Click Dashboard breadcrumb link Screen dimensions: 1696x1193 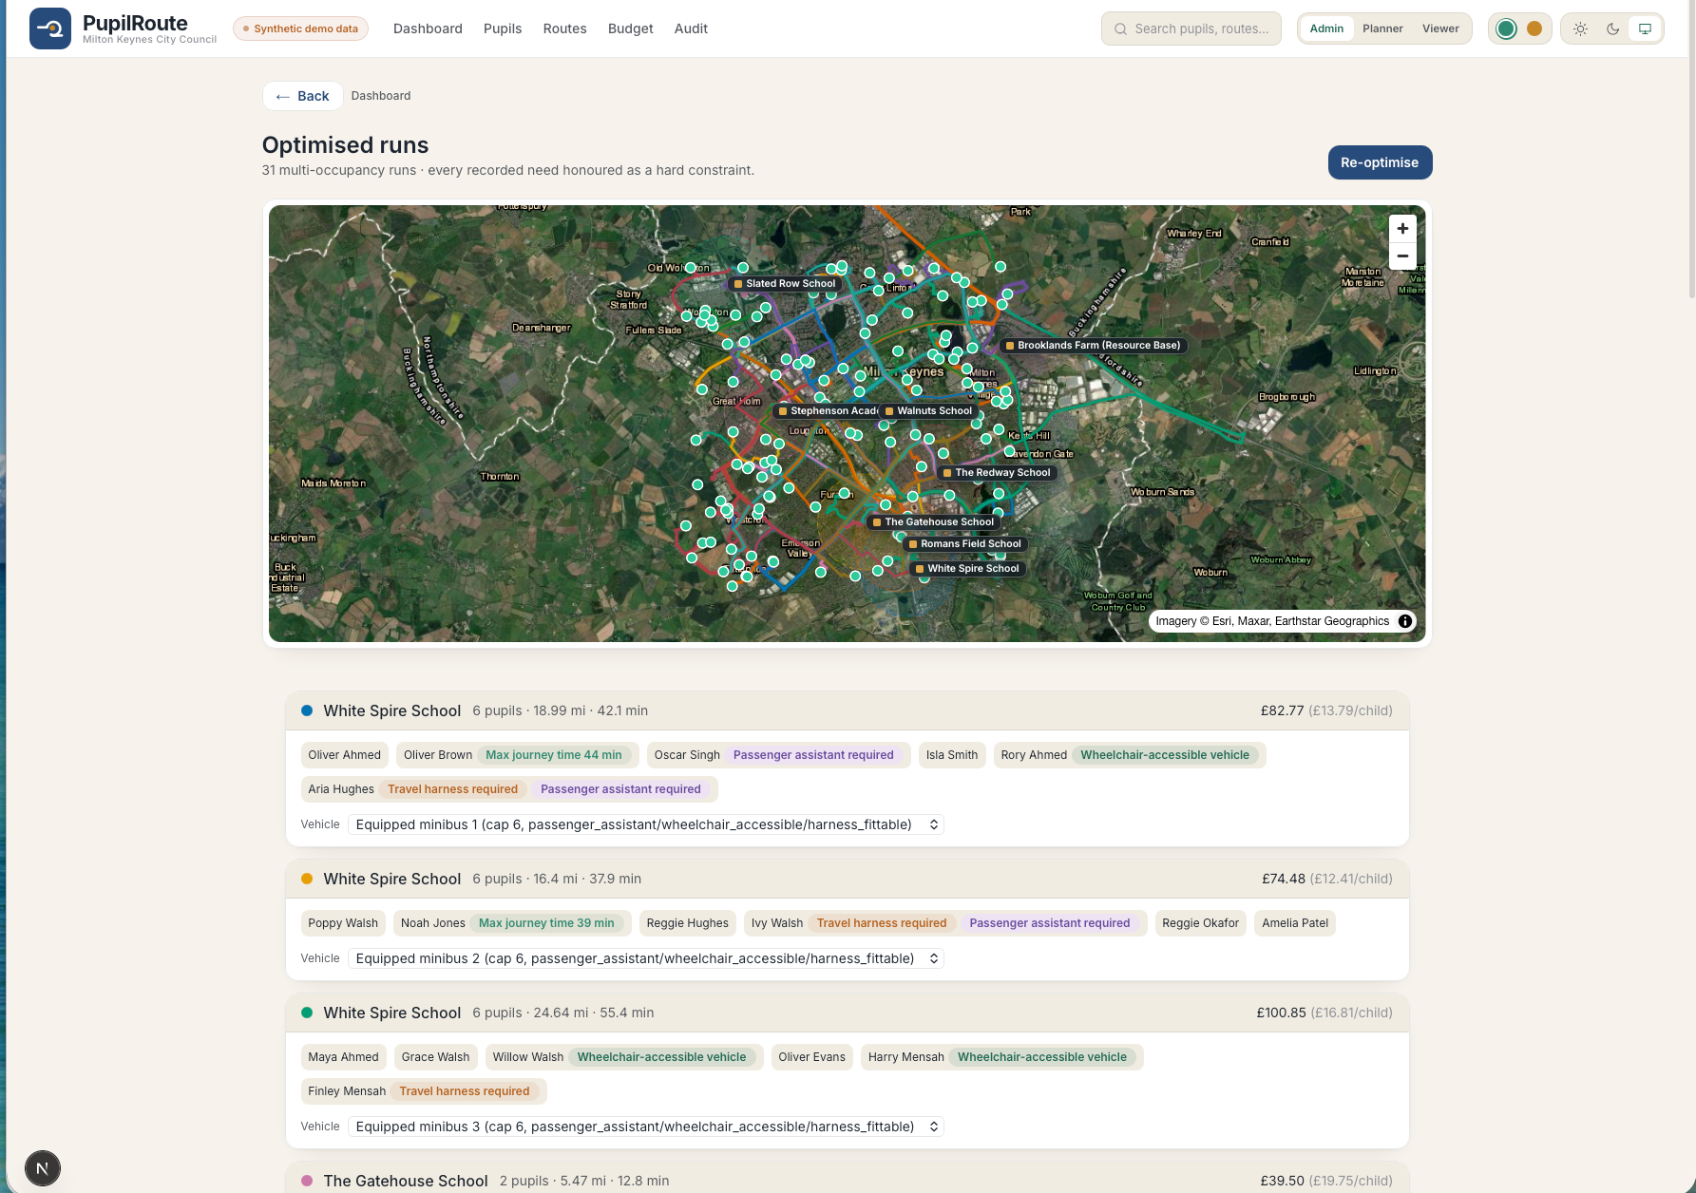(381, 96)
